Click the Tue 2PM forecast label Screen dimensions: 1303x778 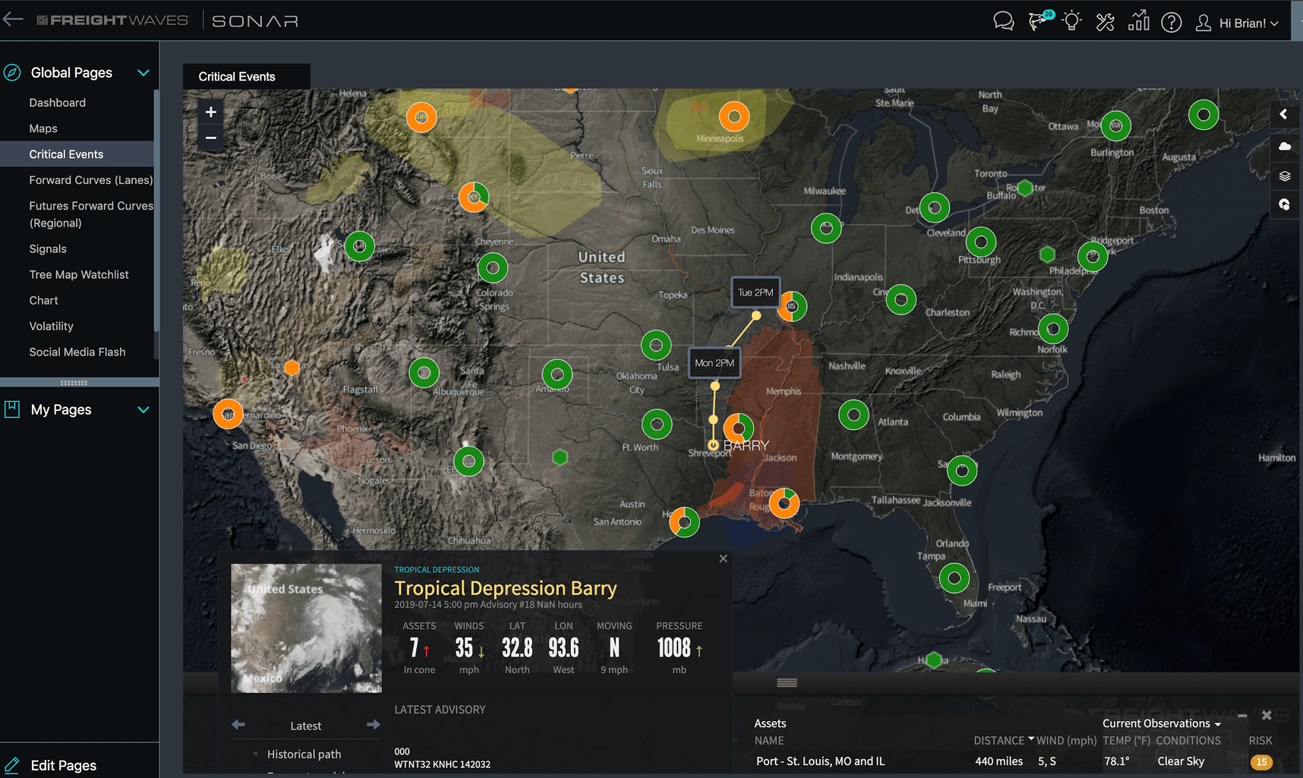[x=756, y=293]
